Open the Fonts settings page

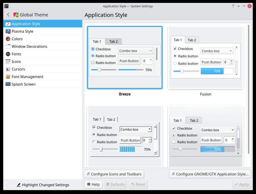click(x=17, y=54)
